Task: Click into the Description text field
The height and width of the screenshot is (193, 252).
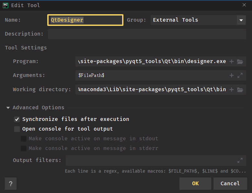Action: [147, 34]
